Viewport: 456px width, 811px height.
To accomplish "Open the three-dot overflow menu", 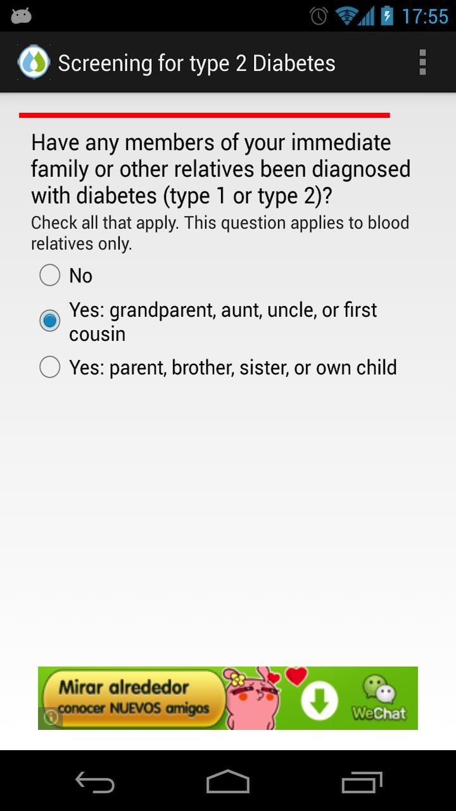I will [422, 63].
